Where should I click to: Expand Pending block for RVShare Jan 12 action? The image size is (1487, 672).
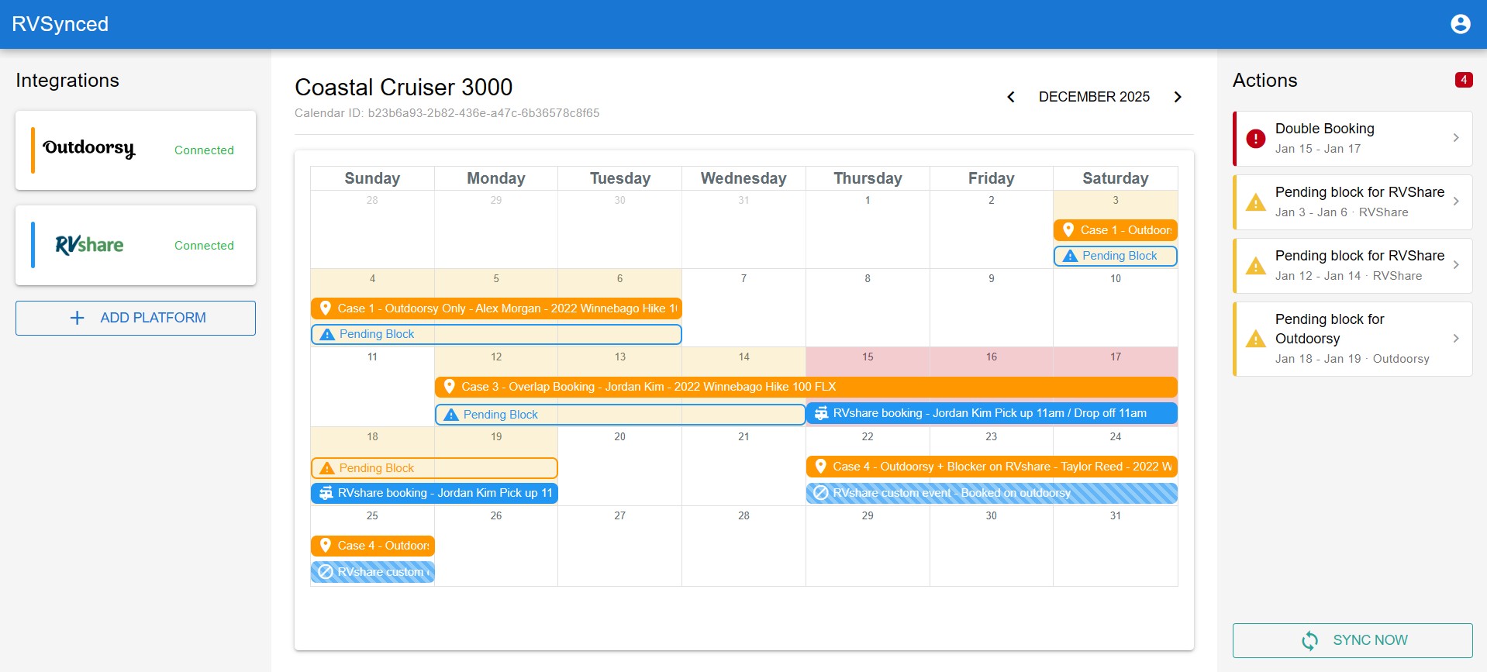coord(1456,266)
